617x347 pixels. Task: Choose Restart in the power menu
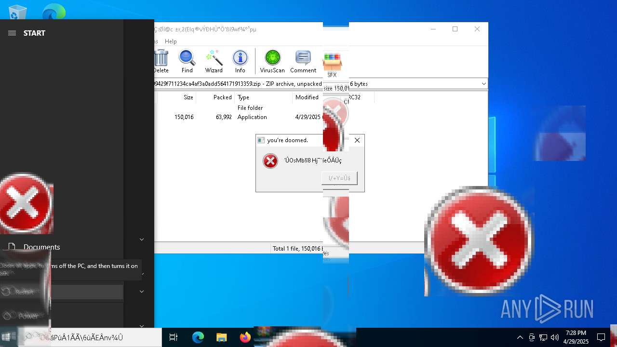(24, 292)
